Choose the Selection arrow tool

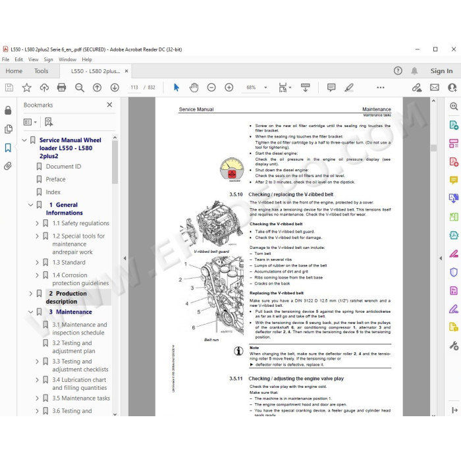[x=176, y=88]
